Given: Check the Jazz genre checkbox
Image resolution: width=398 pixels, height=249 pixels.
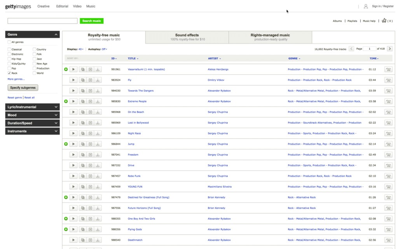Looking at the screenshot, I should [35, 59].
